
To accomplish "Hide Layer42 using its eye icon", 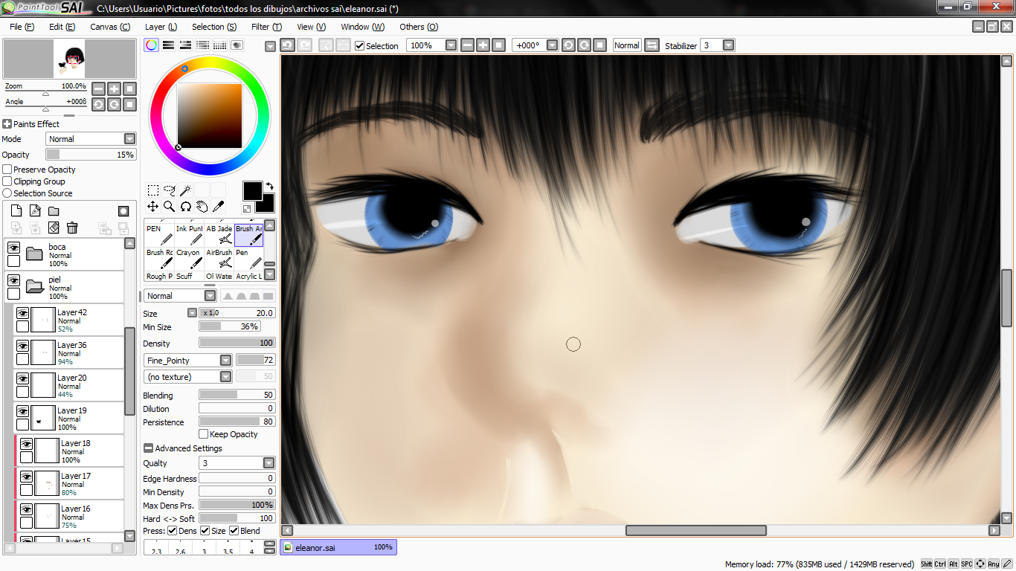I will coord(22,313).
